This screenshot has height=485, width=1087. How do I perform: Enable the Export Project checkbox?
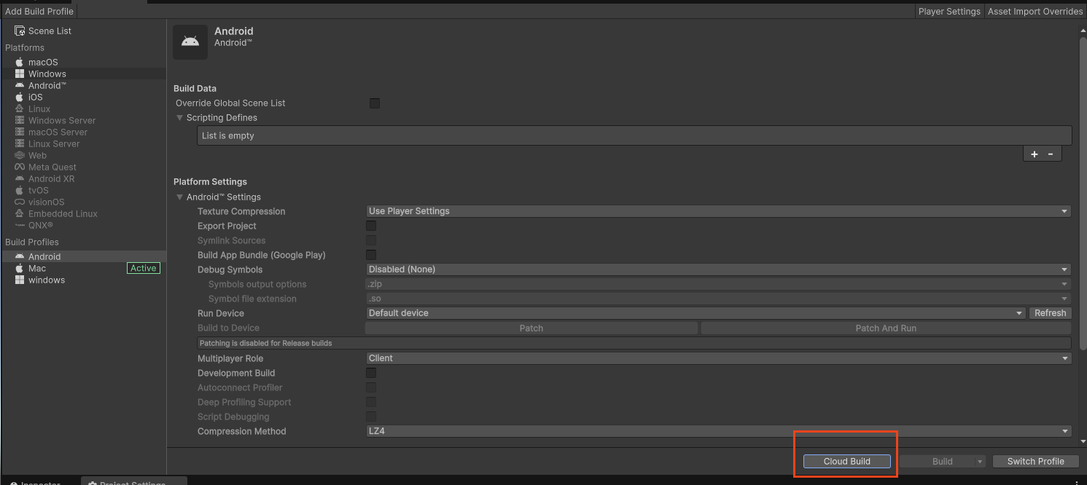(x=371, y=226)
